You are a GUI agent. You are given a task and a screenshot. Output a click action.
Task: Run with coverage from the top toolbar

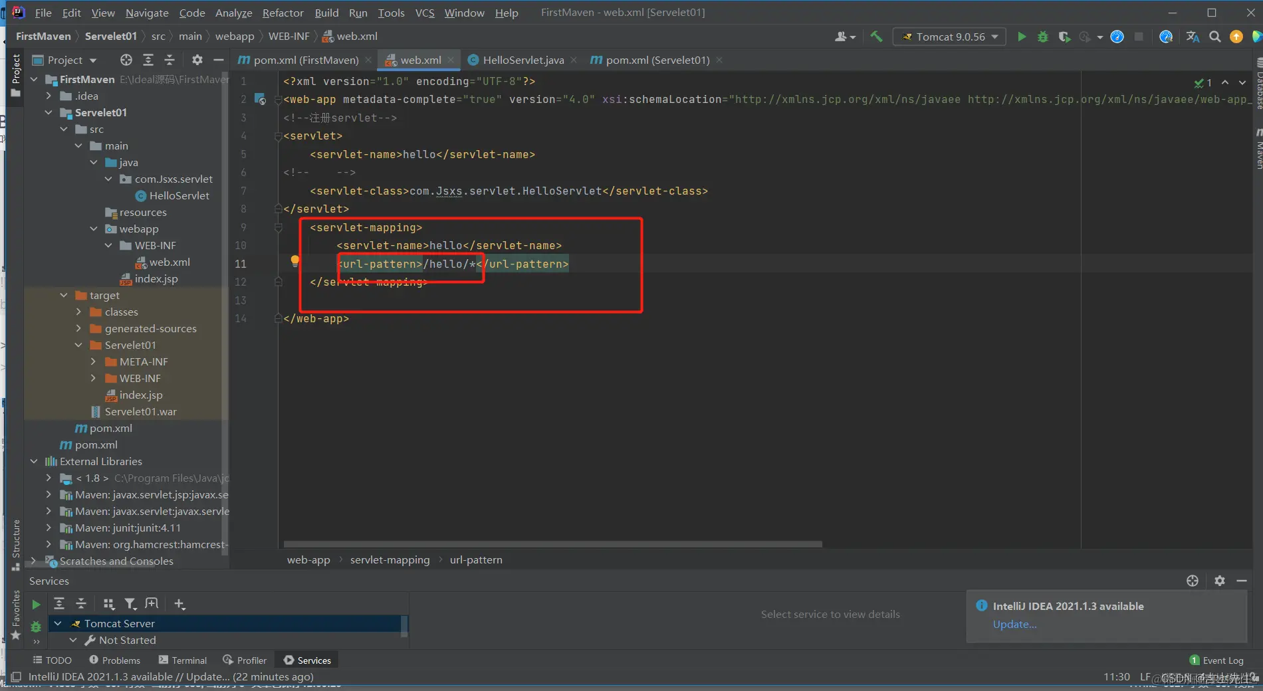(x=1064, y=37)
